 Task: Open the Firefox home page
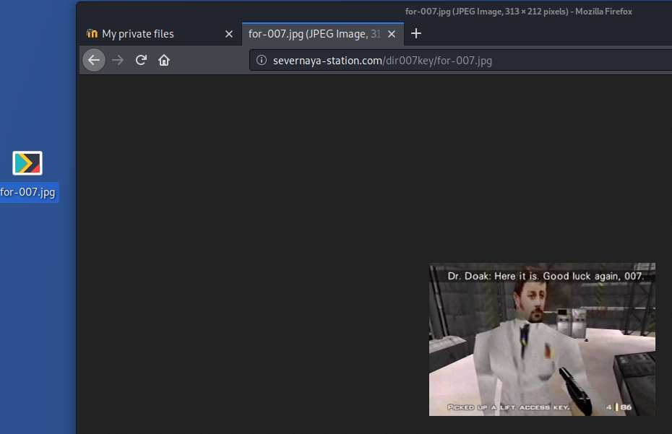(164, 60)
